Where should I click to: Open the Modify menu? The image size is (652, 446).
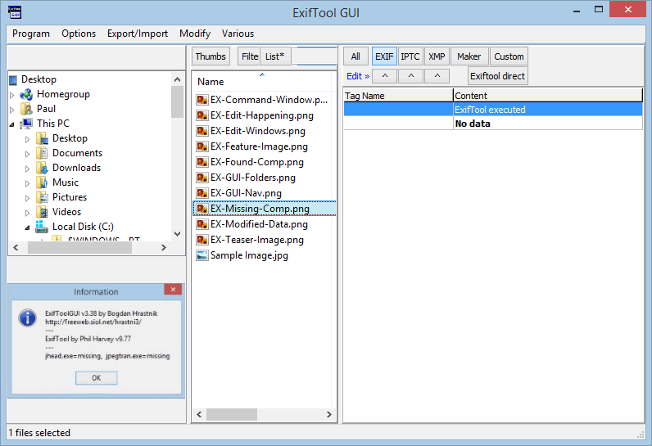point(194,34)
